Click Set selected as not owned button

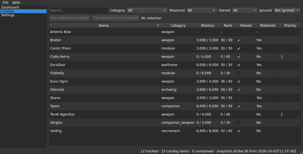(116, 18)
